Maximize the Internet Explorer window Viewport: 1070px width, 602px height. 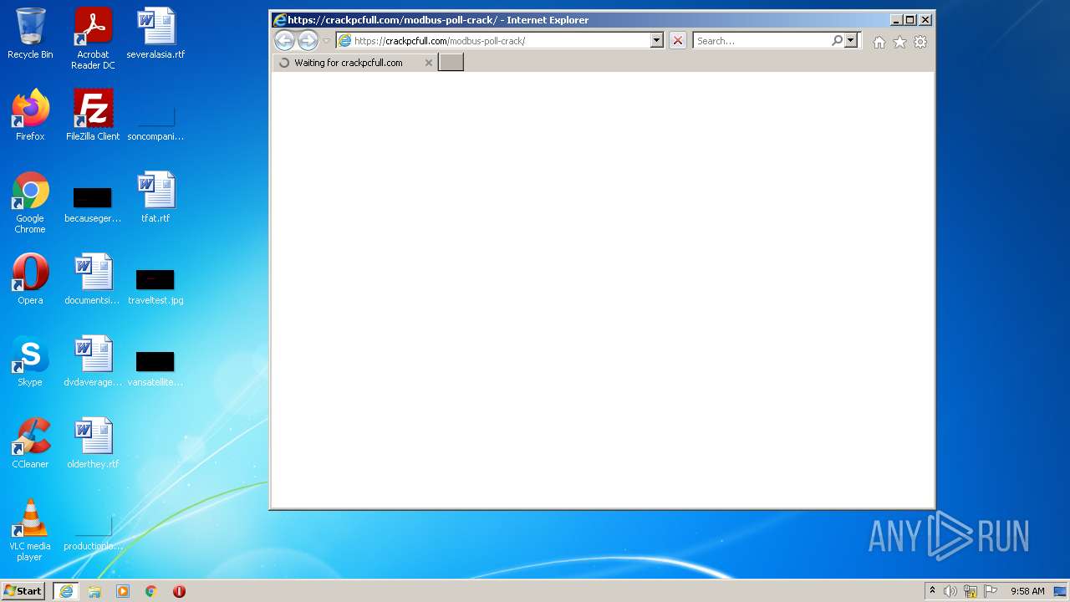coord(910,20)
